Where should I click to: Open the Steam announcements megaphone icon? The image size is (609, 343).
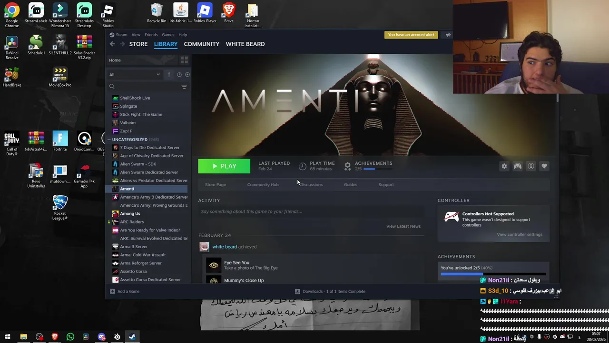(448, 35)
